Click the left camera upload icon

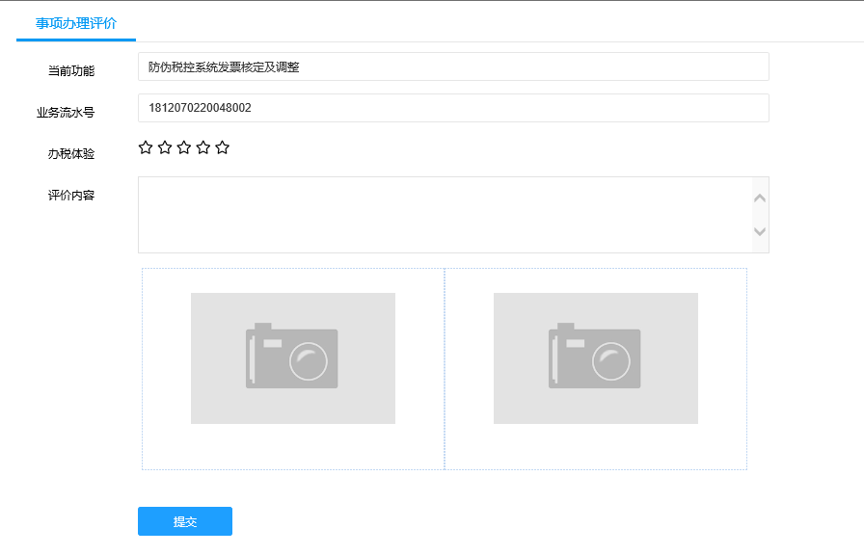click(292, 357)
